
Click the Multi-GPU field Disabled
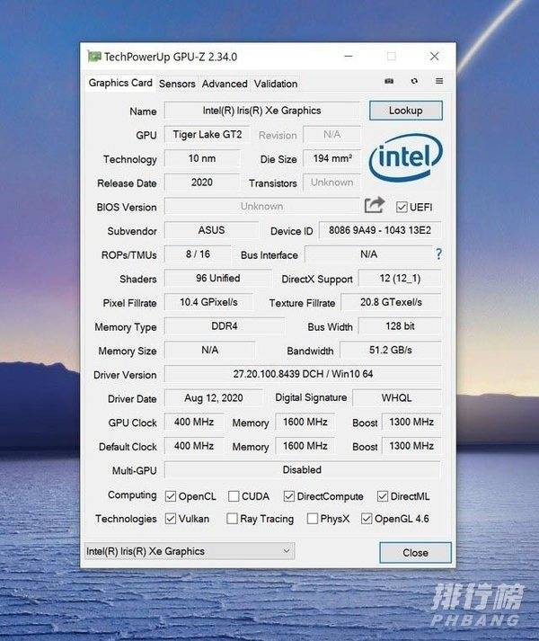[303, 469]
